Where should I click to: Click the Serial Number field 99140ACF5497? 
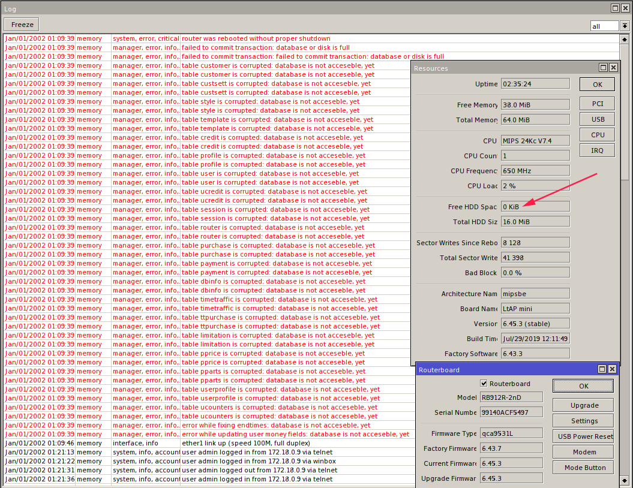coord(511,412)
